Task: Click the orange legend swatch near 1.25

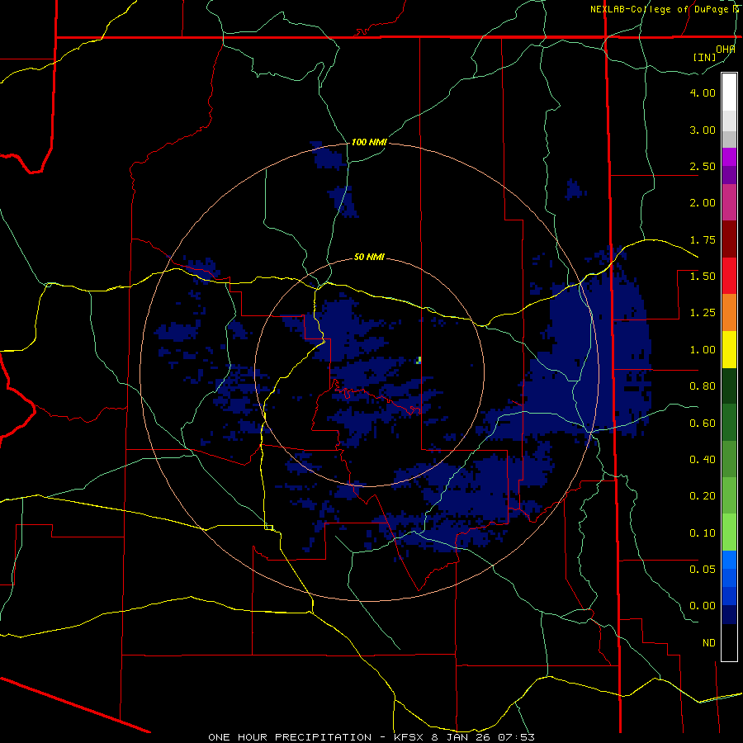Action: [x=729, y=313]
